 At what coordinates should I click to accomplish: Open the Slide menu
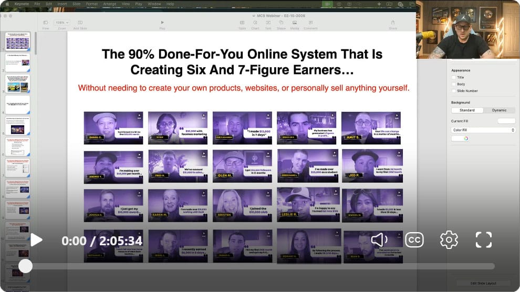coord(77,4)
